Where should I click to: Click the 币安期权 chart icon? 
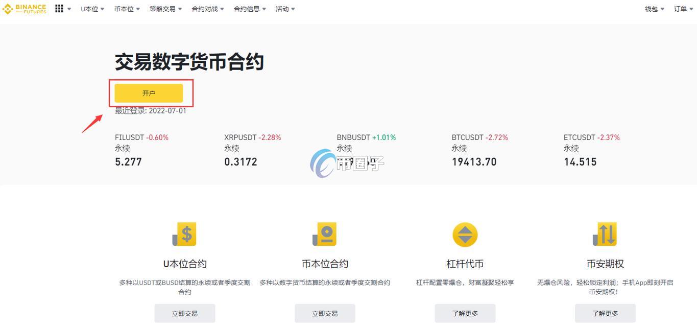click(604, 234)
